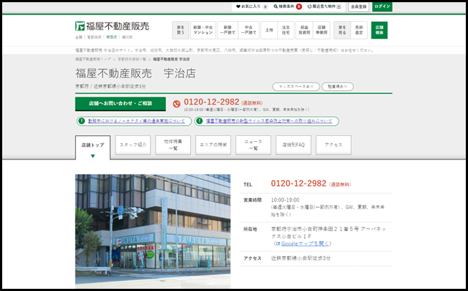
Task: Click 店舗へお問い合わせ・ご相談 green button
Action: (x=120, y=104)
